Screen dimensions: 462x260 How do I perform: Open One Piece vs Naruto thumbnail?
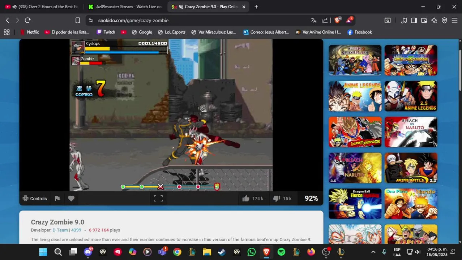coord(411,204)
